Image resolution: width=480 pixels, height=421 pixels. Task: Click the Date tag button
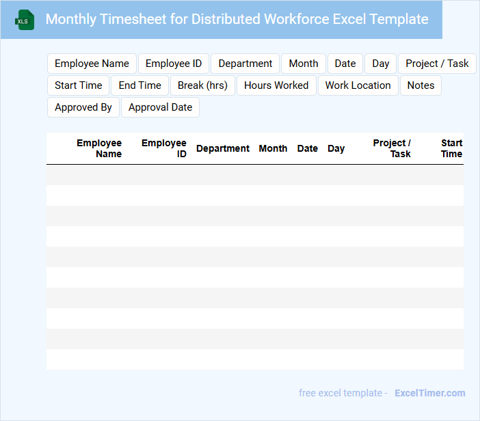345,64
